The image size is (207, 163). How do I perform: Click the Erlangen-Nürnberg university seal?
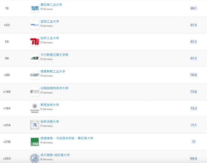(x=34, y=158)
